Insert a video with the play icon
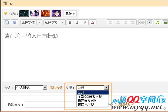The width and height of the screenshot is (168, 112). pos(150,22)
